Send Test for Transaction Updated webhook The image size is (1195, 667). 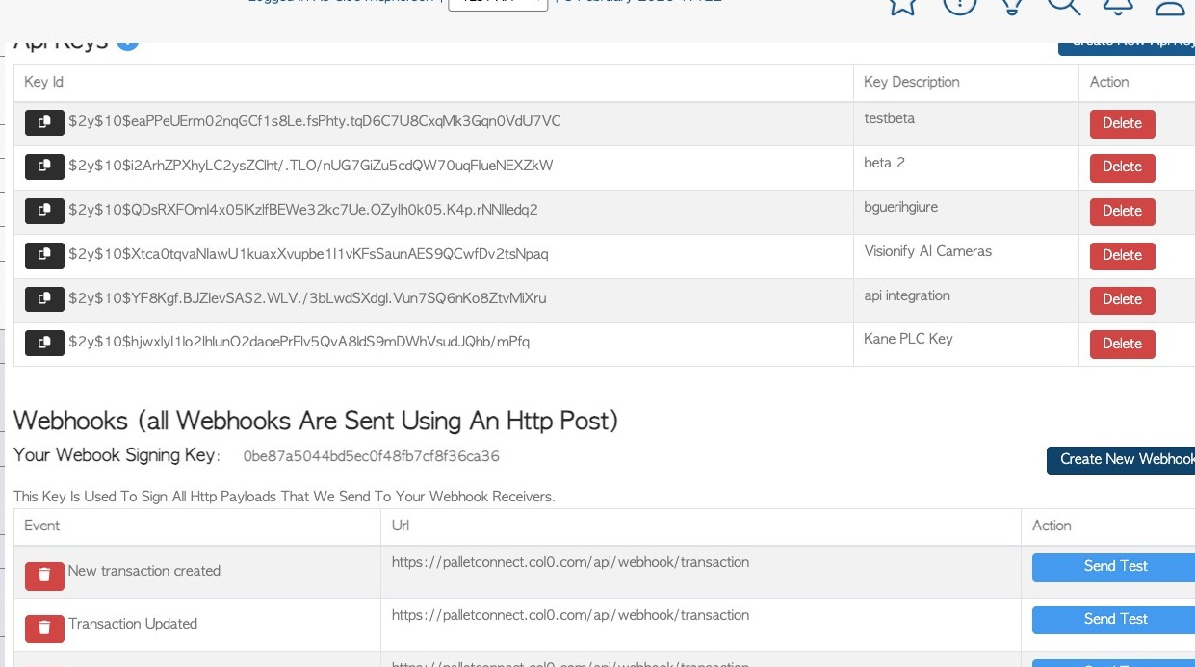1115,620
